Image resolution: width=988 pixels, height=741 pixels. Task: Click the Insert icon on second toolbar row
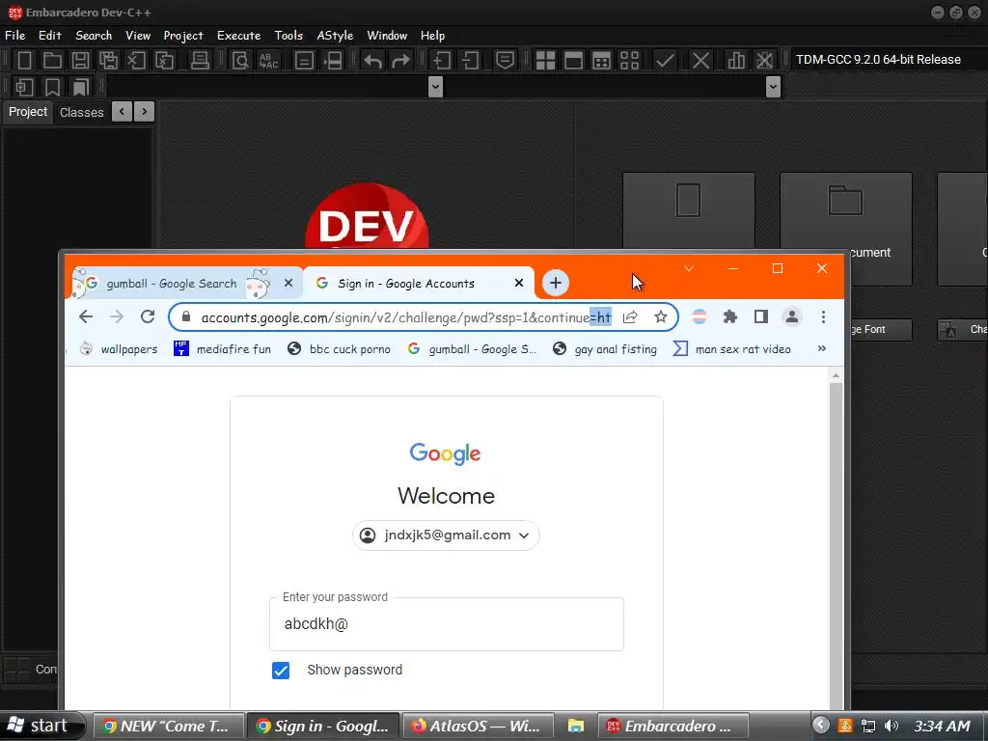(24, 87)
